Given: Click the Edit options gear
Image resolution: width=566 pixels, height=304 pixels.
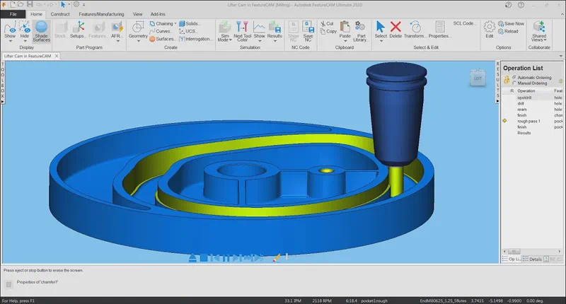Looking at the screenshot, I should click(x=490, y=30).
